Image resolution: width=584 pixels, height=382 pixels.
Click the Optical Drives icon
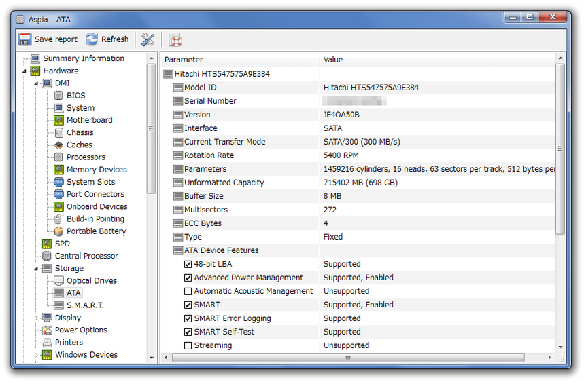click(x=58, y=280)
